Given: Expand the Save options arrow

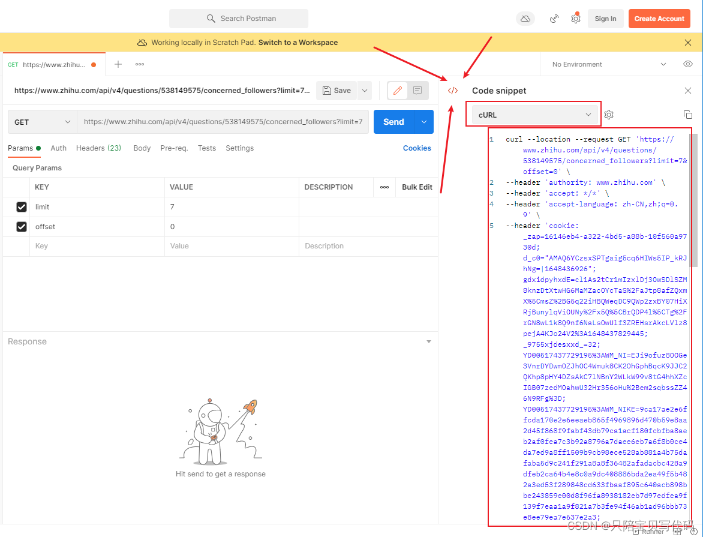Looking at the screenshot, I should click(x=365, y=91).
